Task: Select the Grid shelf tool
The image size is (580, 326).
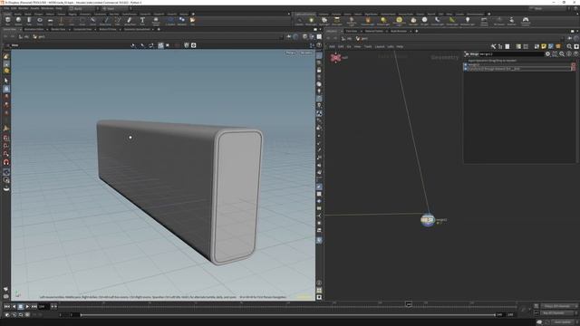Action: [x=51, y=21]
